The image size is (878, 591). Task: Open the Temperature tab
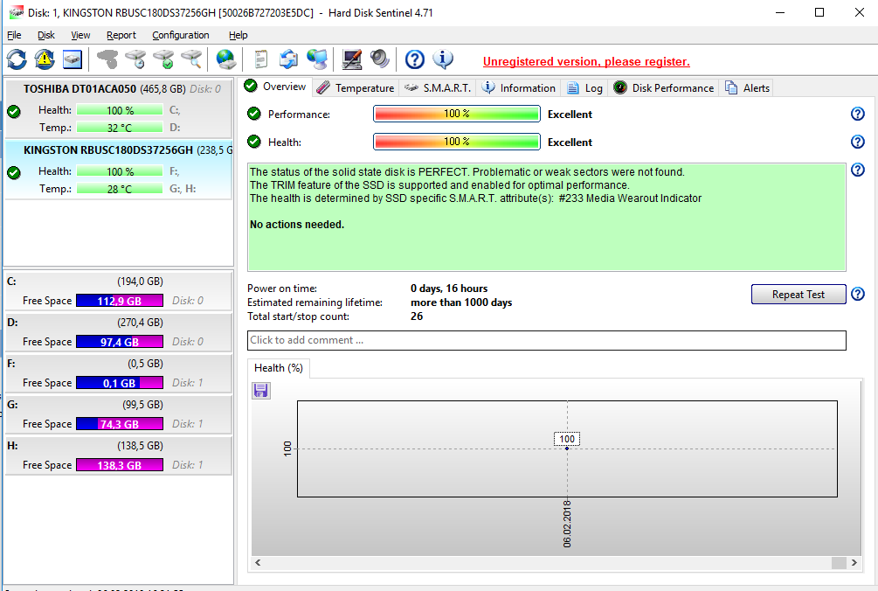356,87
